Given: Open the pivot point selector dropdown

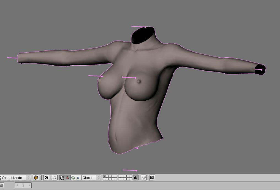Looking at the screenshot, I should tap(48, 178).
